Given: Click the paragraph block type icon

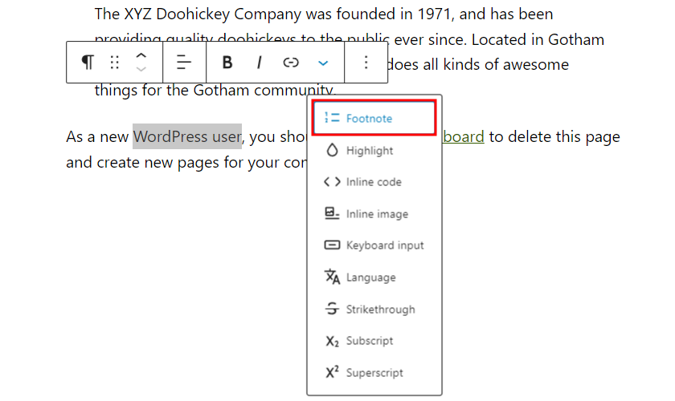Looking at the screenshot, I should (x=88, y=63).
